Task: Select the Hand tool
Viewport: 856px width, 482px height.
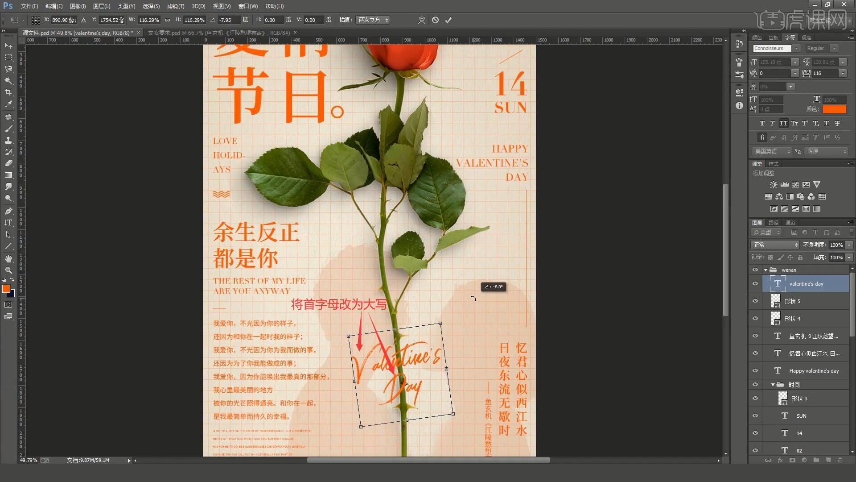Action: (x=8, y=259)
